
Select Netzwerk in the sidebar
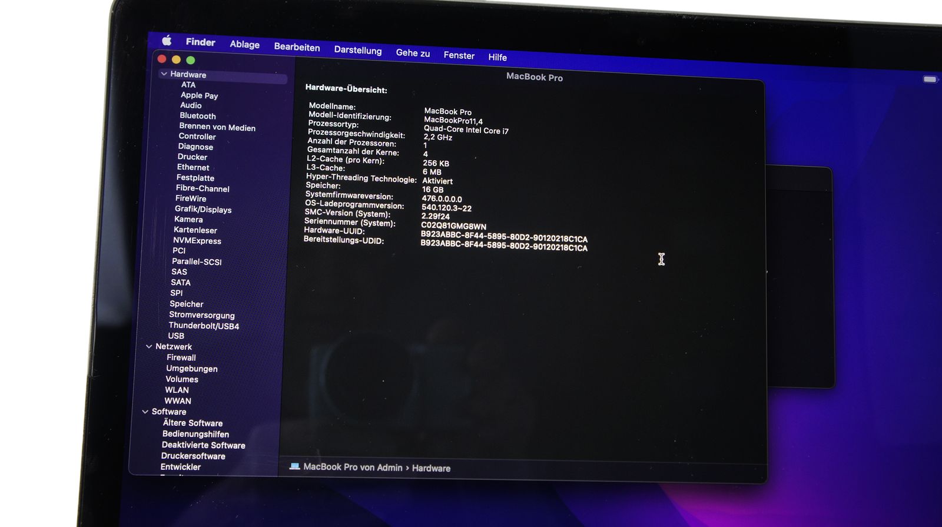(x=173, y=347)
